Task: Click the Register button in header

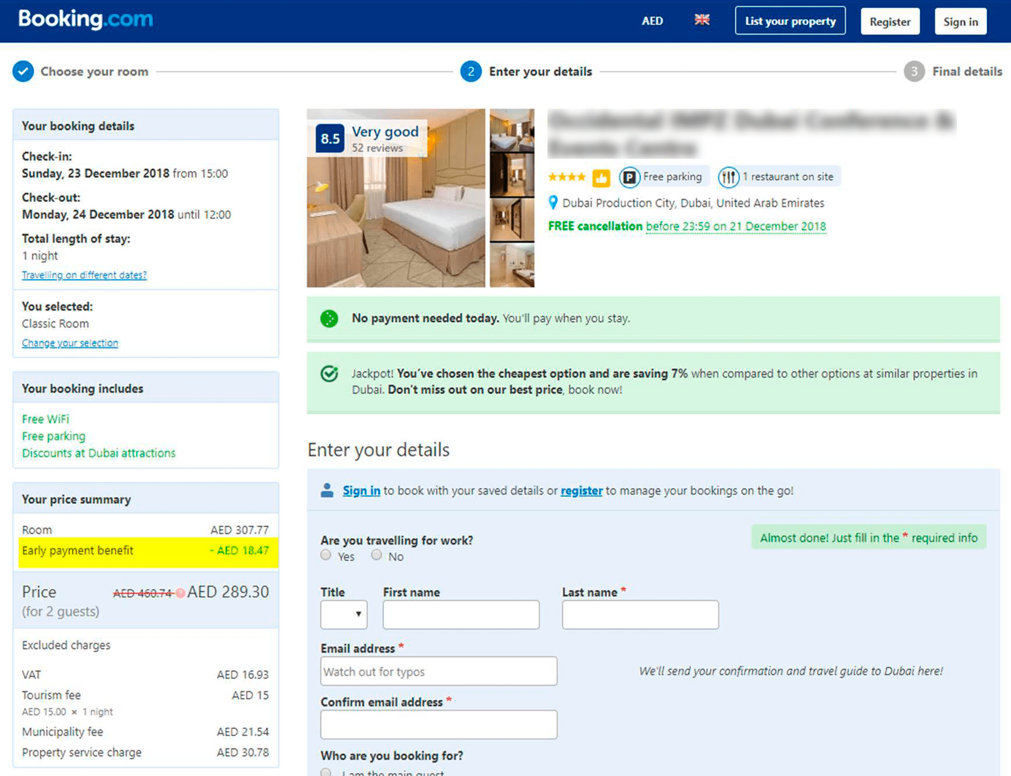Action: 890,22
